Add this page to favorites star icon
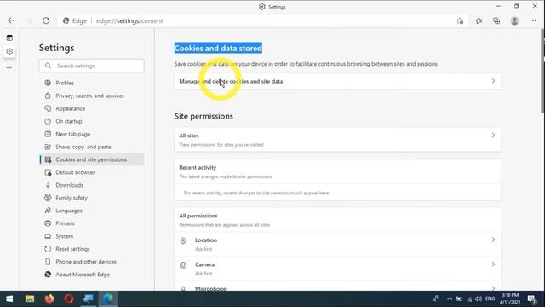 pyautogui.click(x=460, y=21)
